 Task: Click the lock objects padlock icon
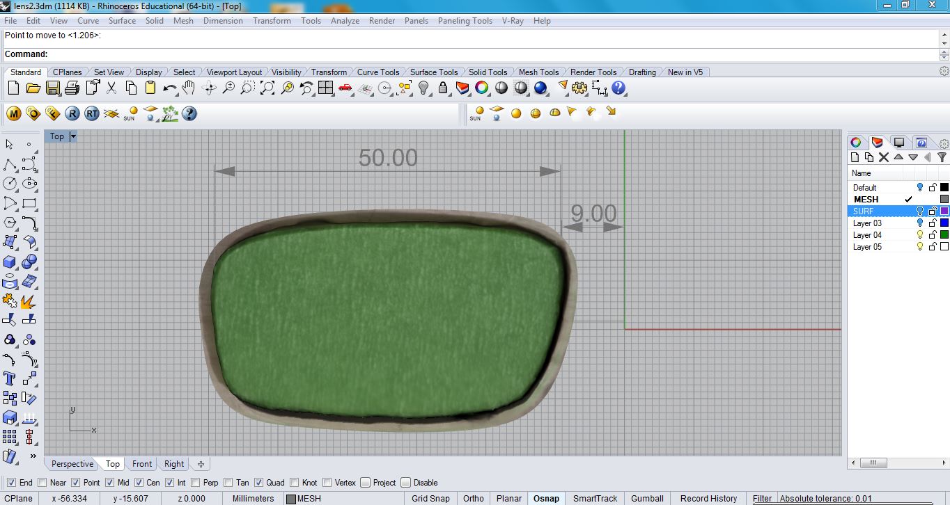click(443, 88)
